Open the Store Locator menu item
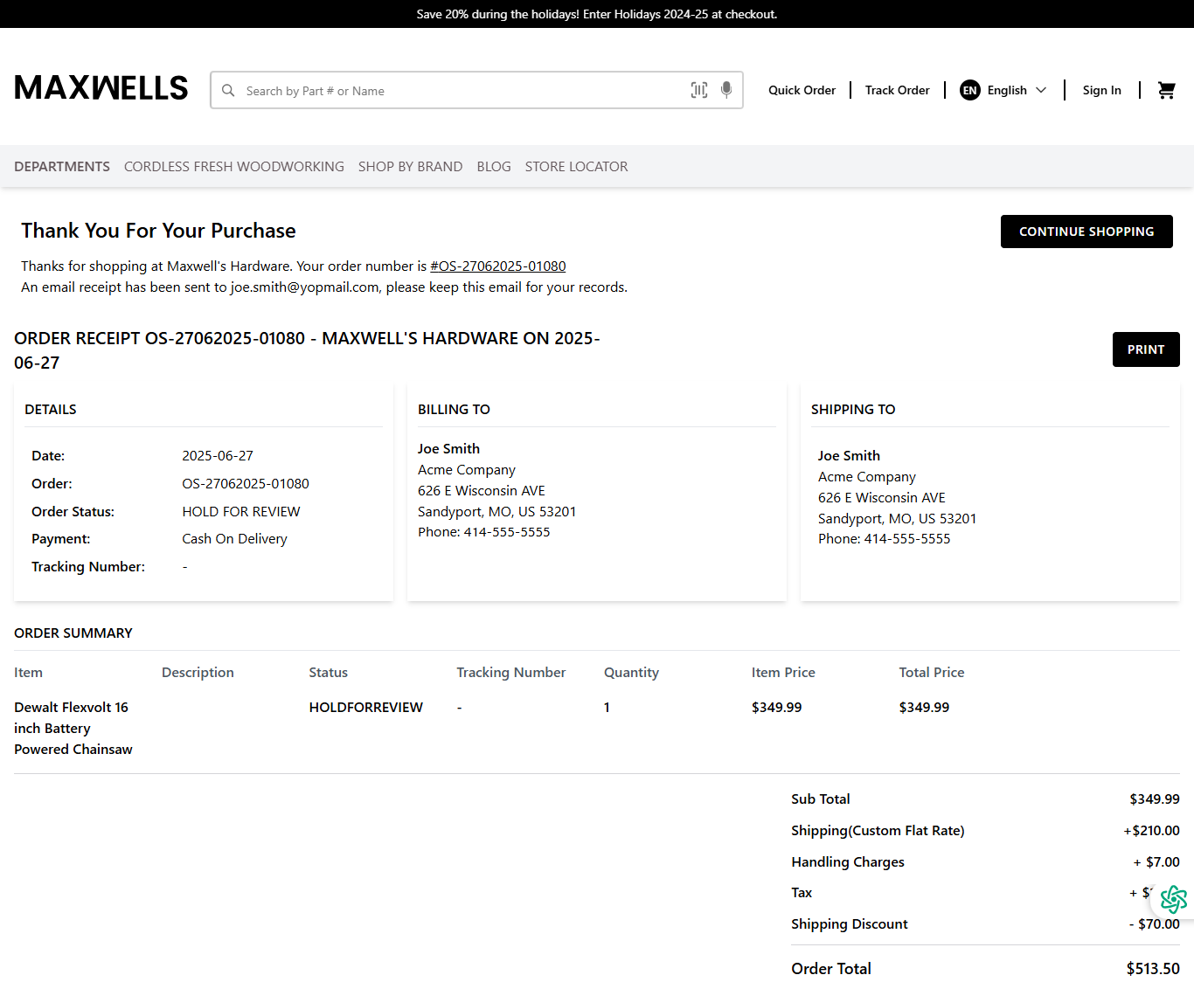1194x982 pixels. coord(577,166)
